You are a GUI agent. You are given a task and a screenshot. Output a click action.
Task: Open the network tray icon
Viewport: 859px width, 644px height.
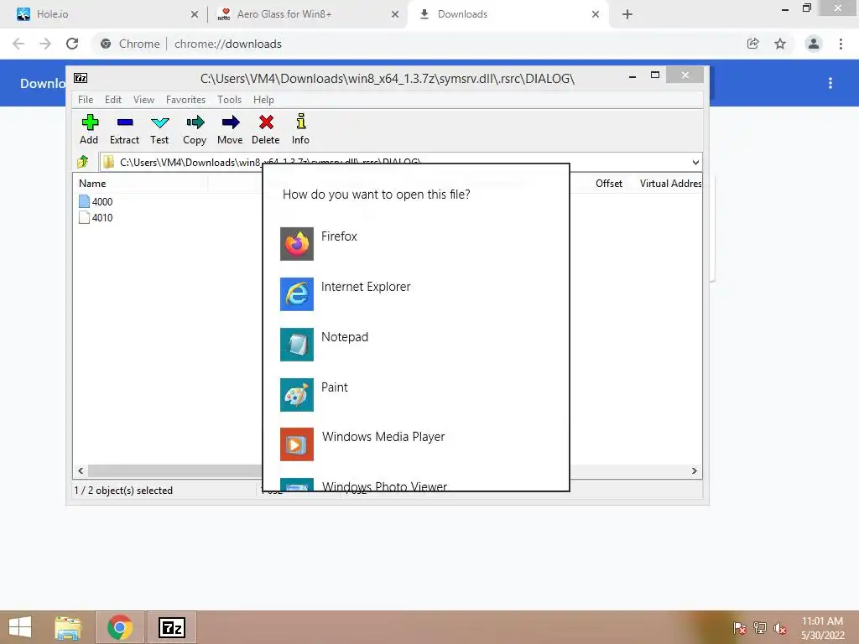pos(760,627)
